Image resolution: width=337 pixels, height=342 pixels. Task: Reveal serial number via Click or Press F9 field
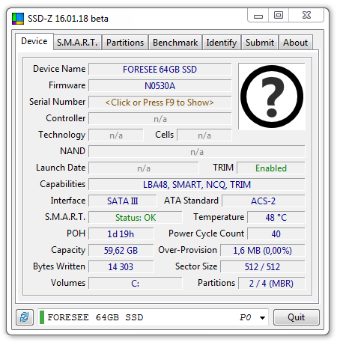point(160,103)
